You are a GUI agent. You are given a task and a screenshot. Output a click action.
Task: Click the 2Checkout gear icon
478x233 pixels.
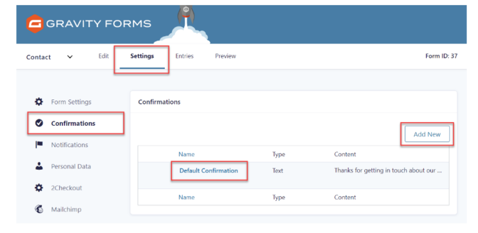coord(39,188)
